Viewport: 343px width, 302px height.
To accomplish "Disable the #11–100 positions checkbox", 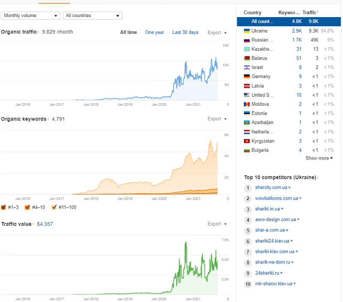I will [x=54, y=207].
